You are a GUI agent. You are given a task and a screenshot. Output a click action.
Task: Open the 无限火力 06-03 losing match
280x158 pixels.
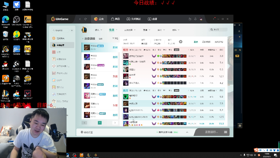[100, 105]
